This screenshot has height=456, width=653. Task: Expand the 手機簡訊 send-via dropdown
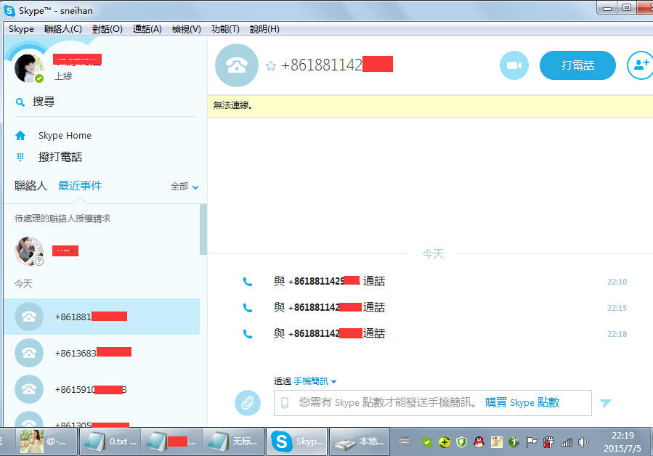coord(315,381)
